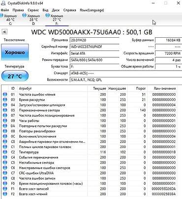Click status icon for attribute F1
Screen dimensions: 182x199
(5, 189)
